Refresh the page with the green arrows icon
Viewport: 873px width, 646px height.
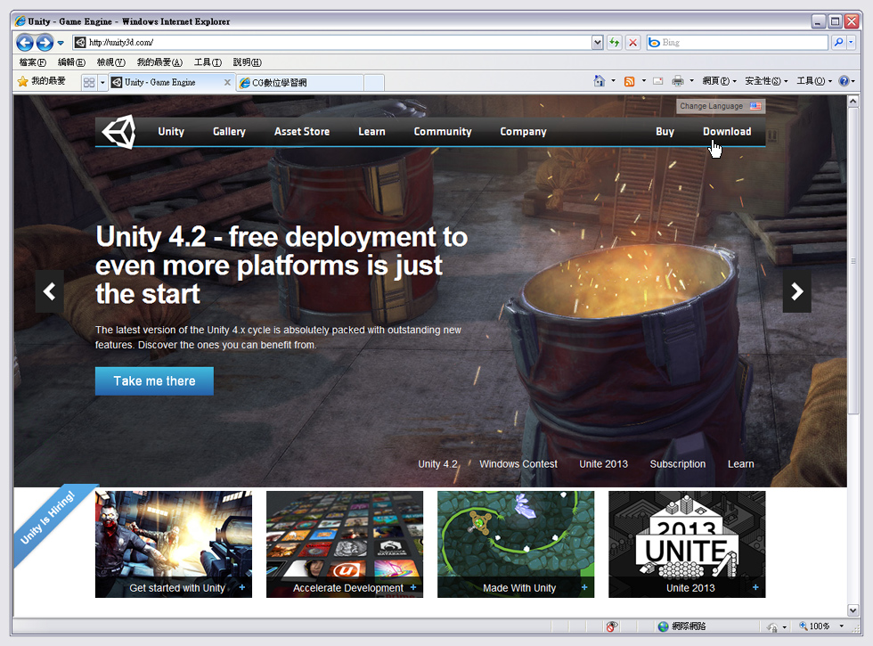tap(614, 43)
